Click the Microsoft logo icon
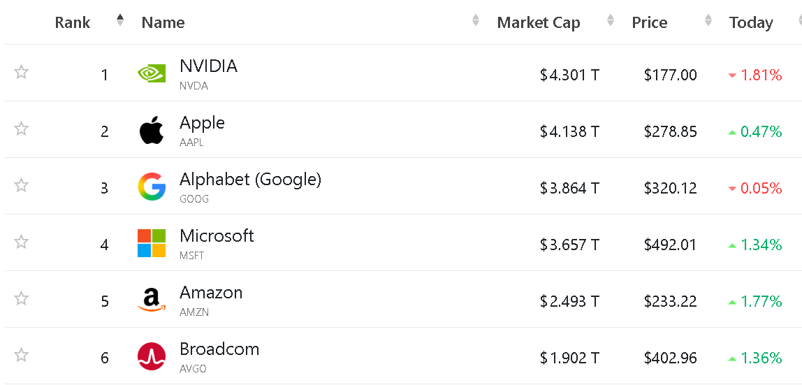The height and width of the screenshot is (385, 802). coord(152,243)
